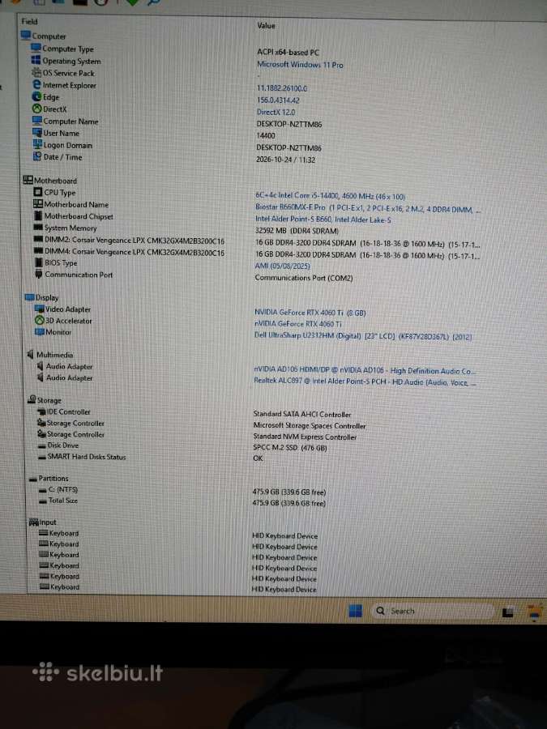Click the System Memory row icon
The image size is (547, 729).
tap(39, 228)
